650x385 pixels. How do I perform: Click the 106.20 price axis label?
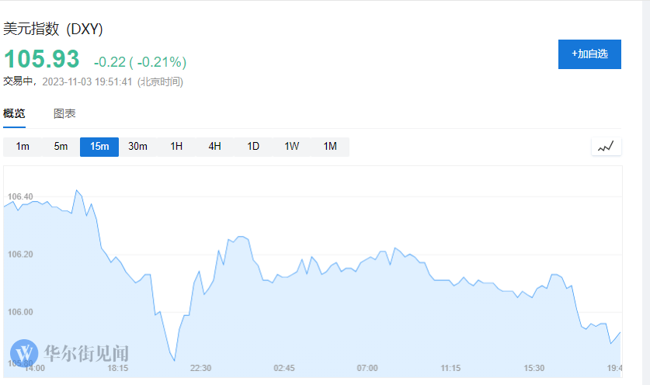coord(19,255)
